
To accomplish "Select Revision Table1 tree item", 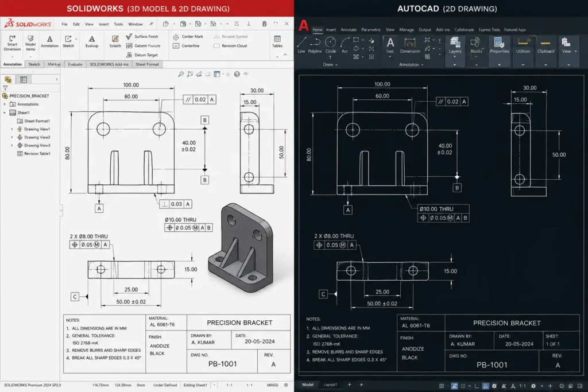I will click(33, 154).
